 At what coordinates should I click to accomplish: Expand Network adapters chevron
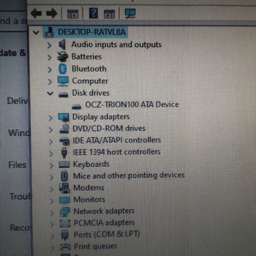click(52, 212)
